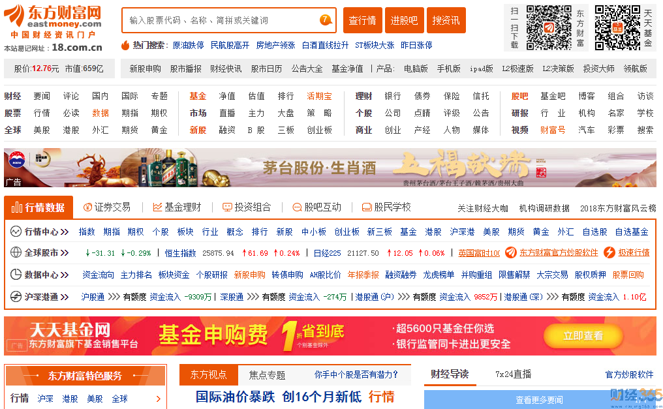
Task: Select the 电脑版 product link
Action: (x=416, y=69)
